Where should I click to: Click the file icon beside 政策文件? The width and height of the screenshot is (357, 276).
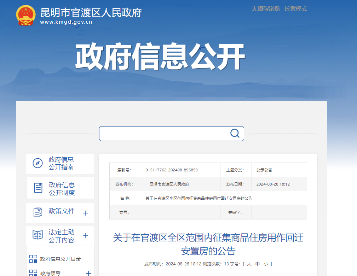[x=38, y=212]
